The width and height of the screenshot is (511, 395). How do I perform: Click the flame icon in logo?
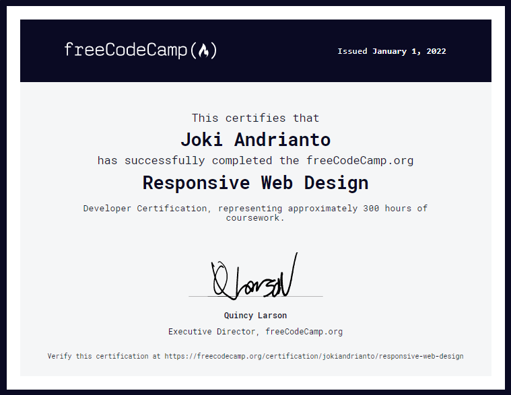point(204,50)
